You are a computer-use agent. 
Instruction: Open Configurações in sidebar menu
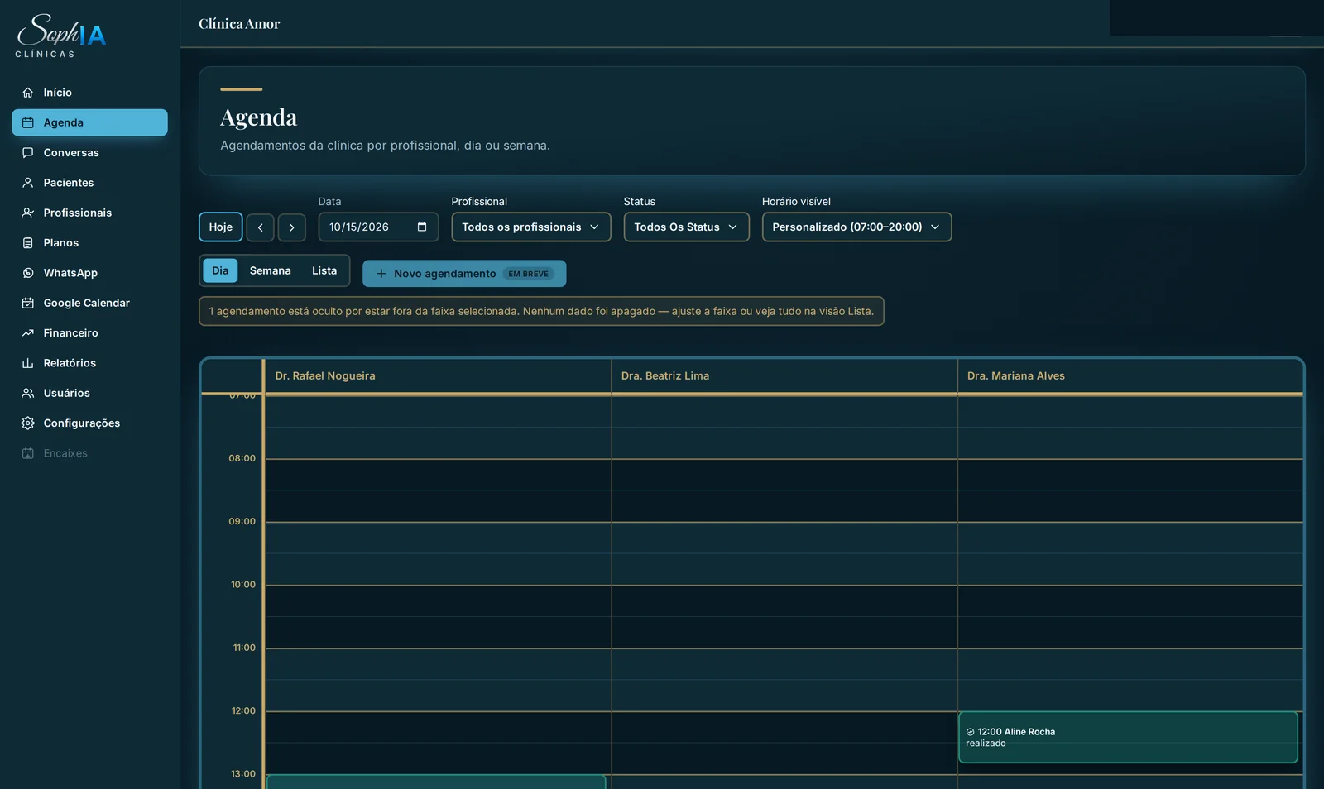tap(90, 423)
